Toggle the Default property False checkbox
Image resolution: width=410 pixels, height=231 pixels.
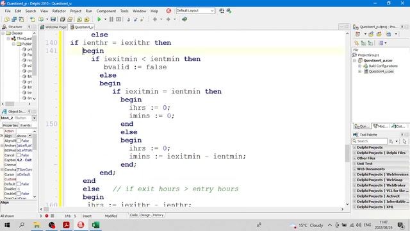[19, 184]
